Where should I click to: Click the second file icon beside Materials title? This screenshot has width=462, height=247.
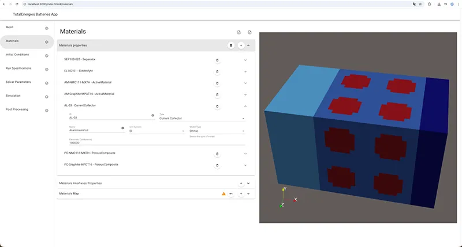(x=249, y=32)
